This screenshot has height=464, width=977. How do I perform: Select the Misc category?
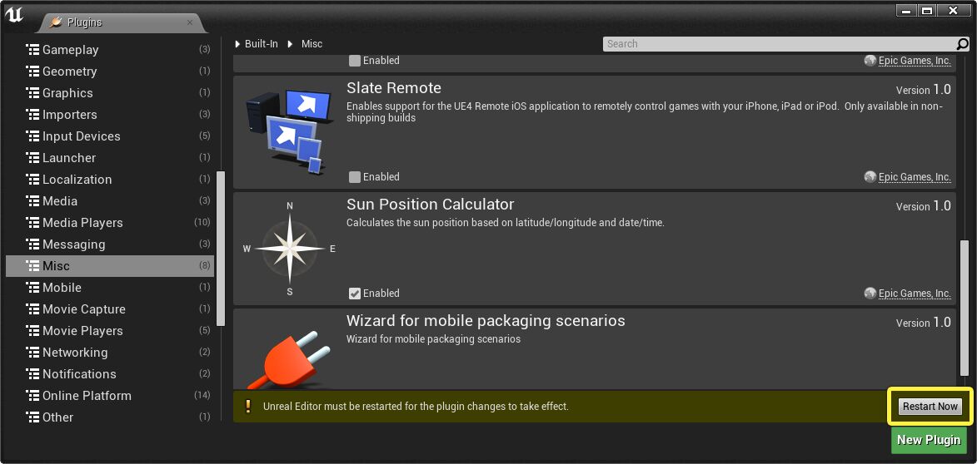(x=110, y=266)
